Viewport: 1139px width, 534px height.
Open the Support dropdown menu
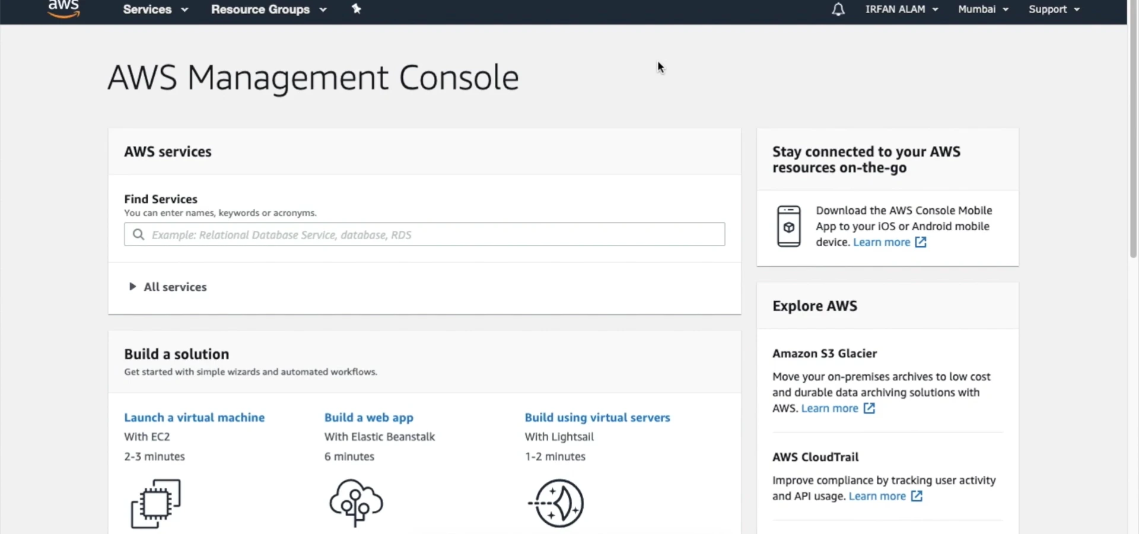coord(1054,9)
